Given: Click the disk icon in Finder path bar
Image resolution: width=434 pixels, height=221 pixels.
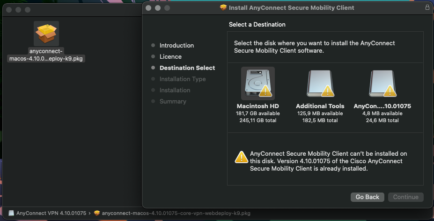Looking at the screenshot, I should pyautogui.click(x=11, y=213).
